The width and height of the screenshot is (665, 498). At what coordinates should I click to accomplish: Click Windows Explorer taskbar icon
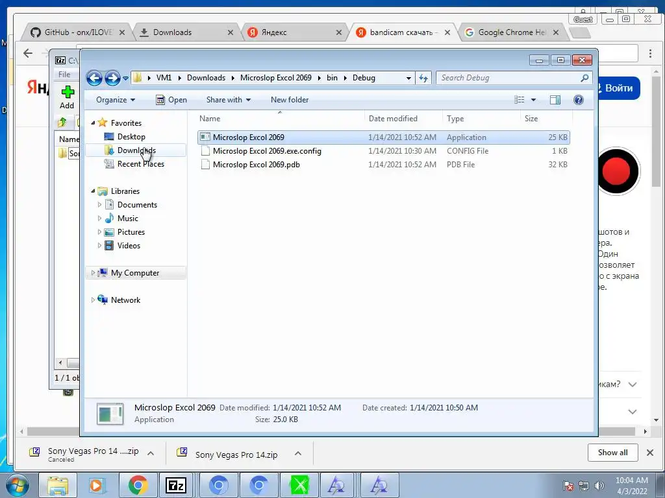pos(58,485)
